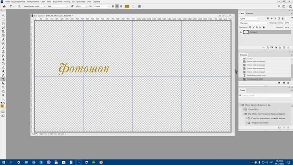Click the Windows Start button
The image size is (293, 165).
coord(3,162)
